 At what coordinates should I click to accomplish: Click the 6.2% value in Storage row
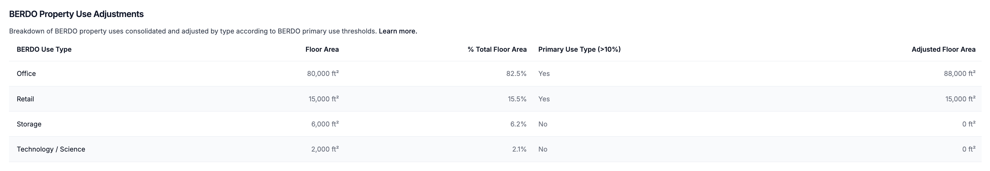click(518, 124)
